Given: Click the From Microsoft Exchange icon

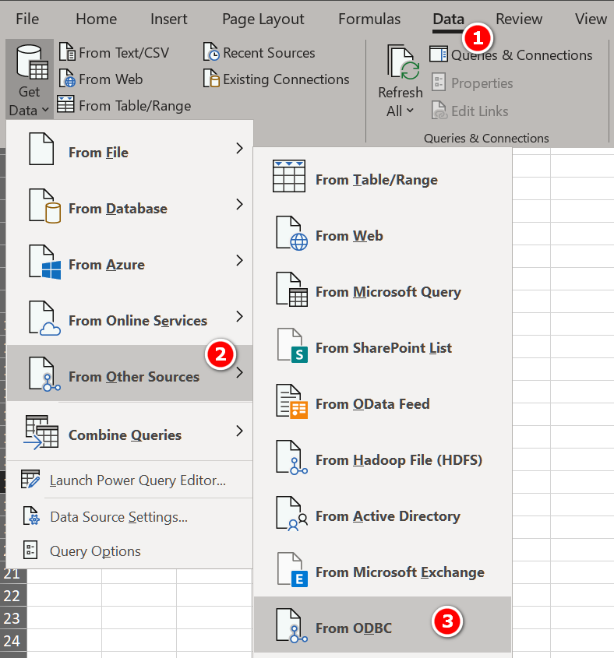Looking at the screenshot, I should (x=292, y=570).
